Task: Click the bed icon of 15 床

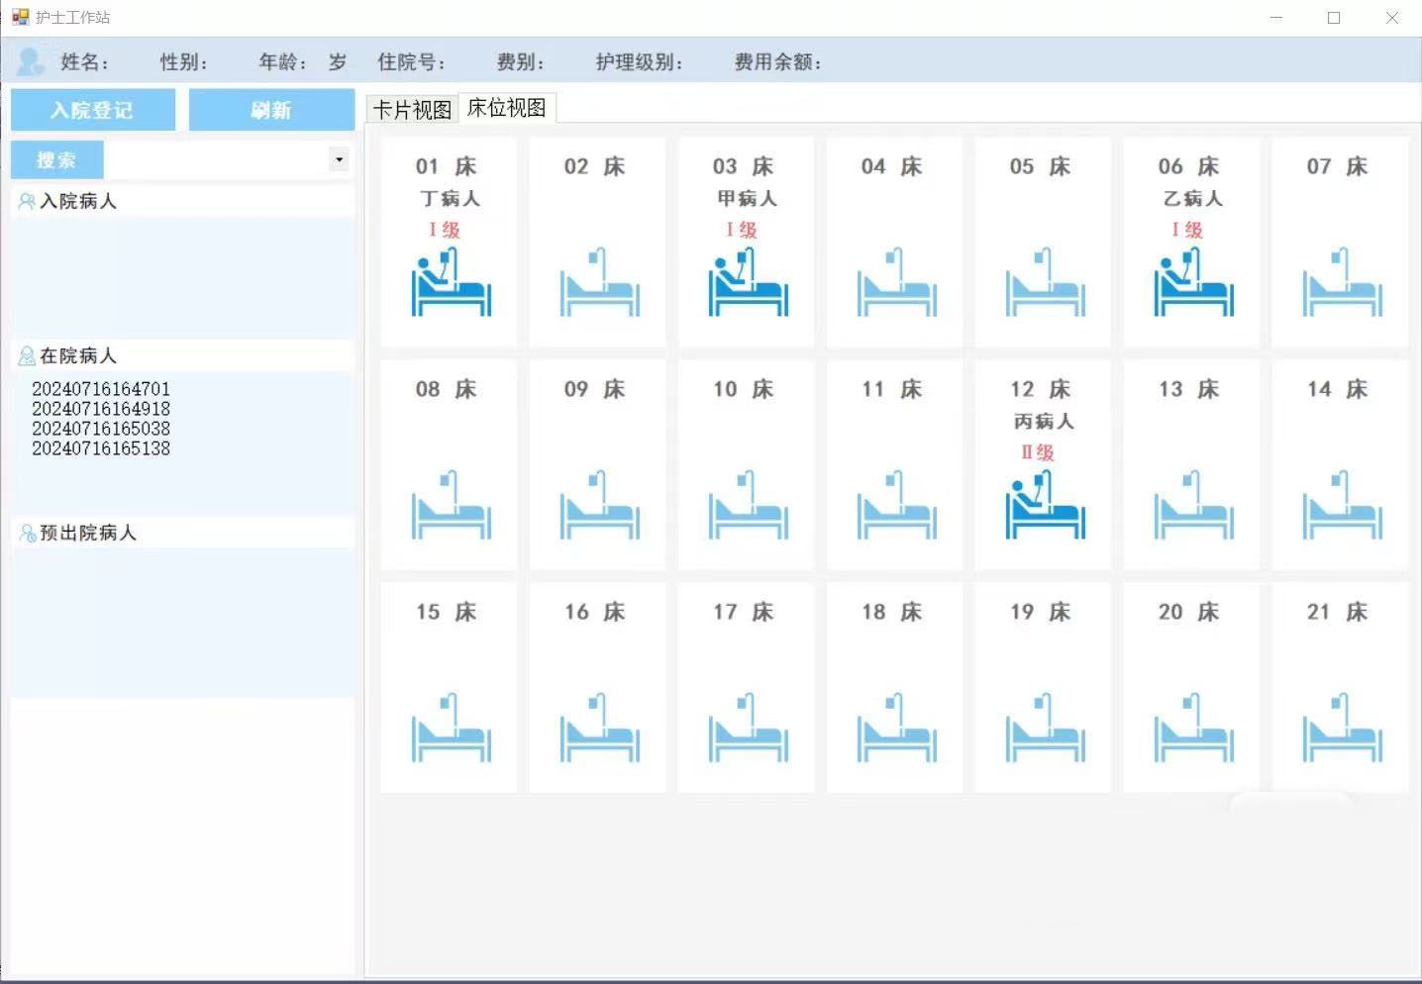Action: (x=451, y=728)
